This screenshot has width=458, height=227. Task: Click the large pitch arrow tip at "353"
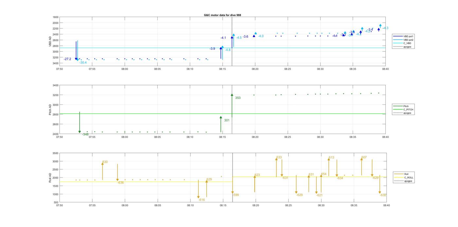(232, 95)
